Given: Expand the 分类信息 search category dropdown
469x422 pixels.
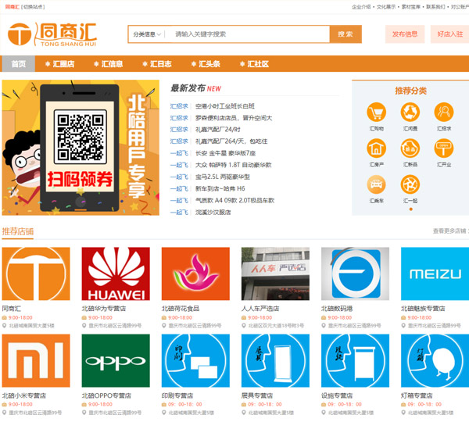Looking at the screenshot, I should 147,34.
